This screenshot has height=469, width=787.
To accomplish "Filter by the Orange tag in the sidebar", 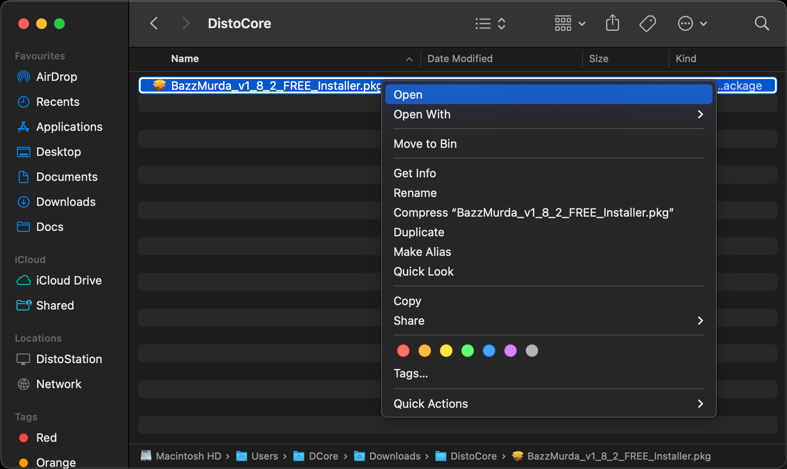I will click(x=47, y=462).
